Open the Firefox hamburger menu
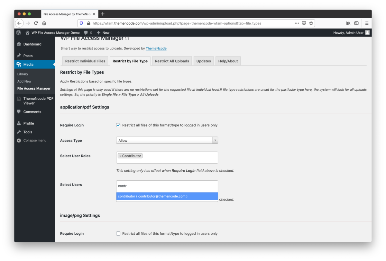 tap(367, 23)
